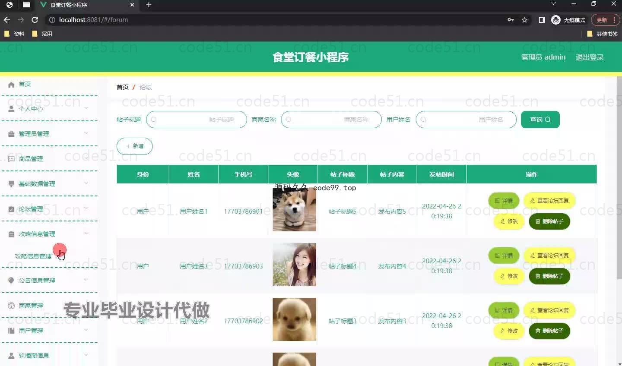The height and width of the screenshot is (366, 622).
Task: Click the 基础数据管理 icon in the sidebar
Action: (11, 184)
